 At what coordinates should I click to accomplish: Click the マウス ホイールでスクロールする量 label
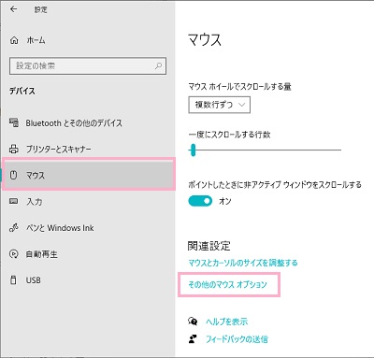(x=239, y=86)
